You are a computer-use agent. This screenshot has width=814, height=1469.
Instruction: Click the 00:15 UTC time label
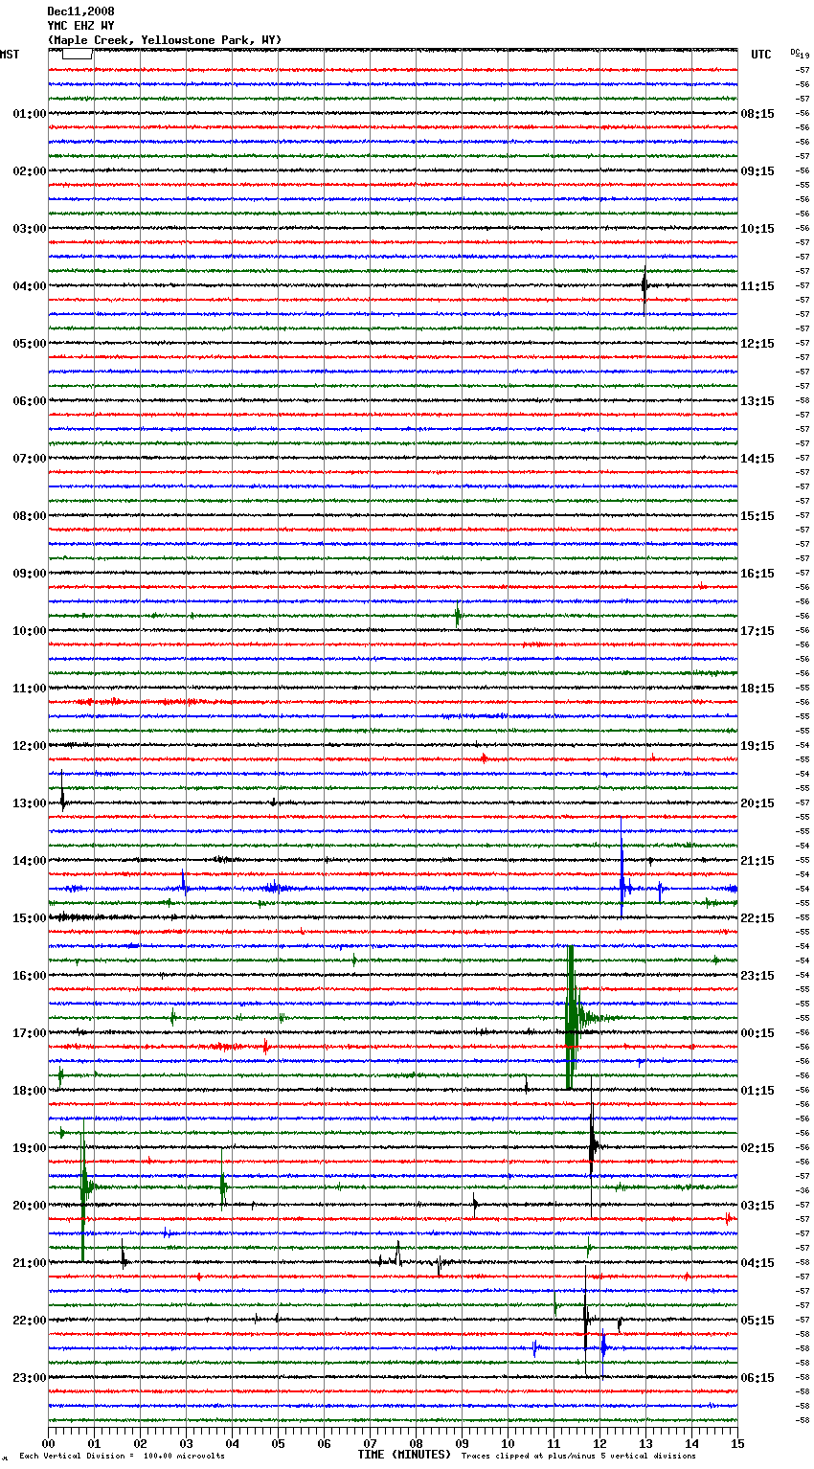click(x=757, y=1033)
